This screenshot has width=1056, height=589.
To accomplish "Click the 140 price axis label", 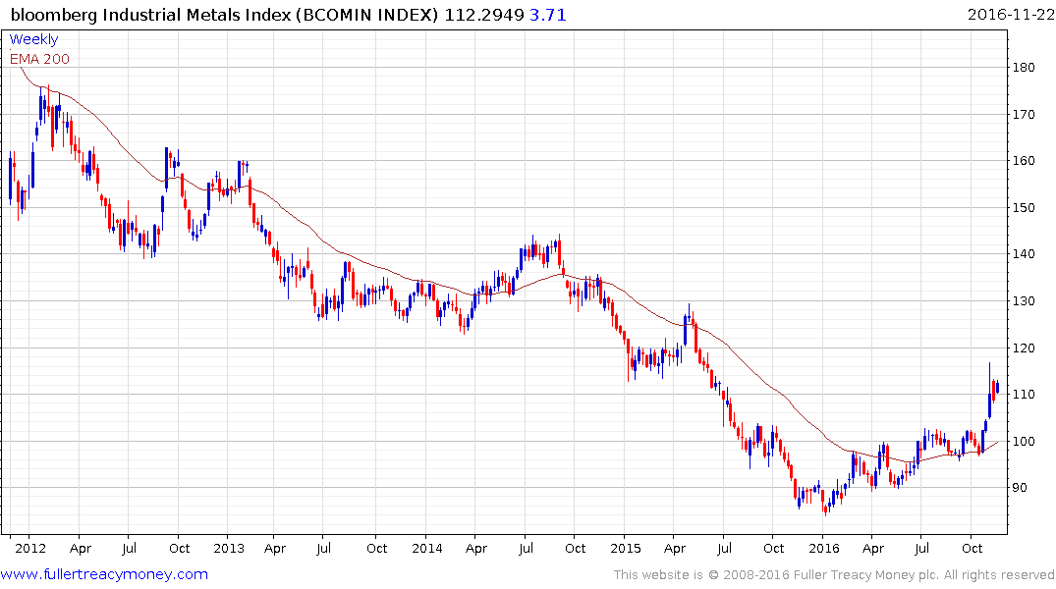I will [1024, 254].
